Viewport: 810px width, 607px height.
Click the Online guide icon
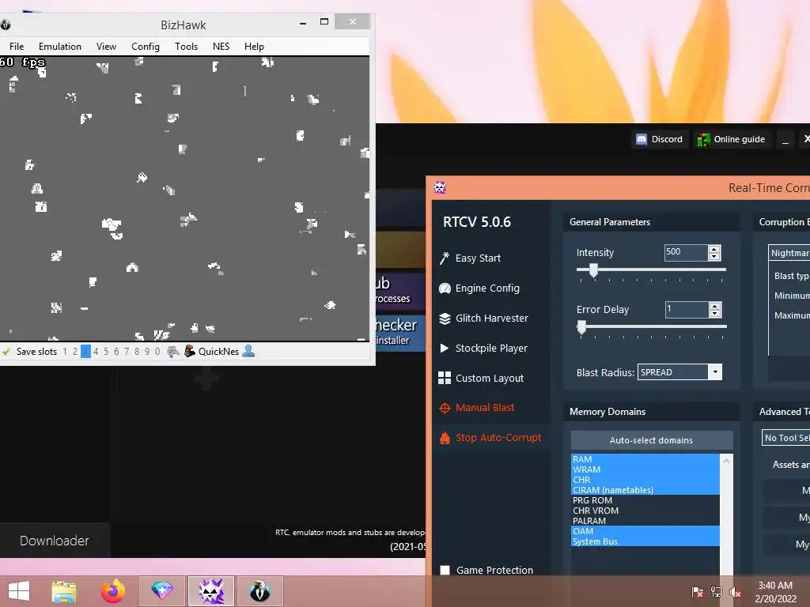[x=703, y=139]
